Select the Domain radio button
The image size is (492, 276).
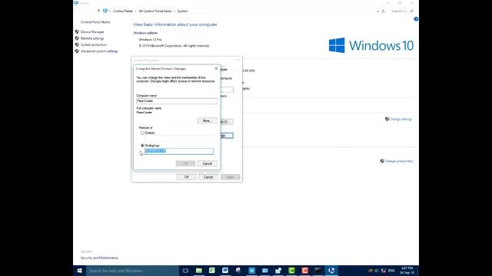[x=142, y=133]
